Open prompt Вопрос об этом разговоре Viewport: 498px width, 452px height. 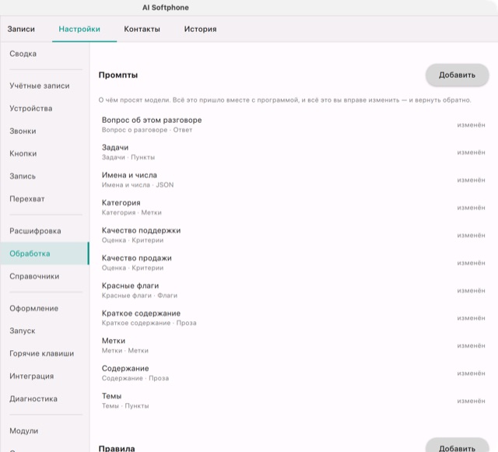[293, 124]
